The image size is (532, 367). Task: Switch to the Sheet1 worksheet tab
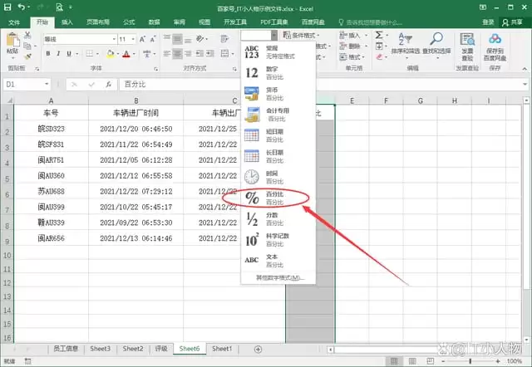point(222,349)
